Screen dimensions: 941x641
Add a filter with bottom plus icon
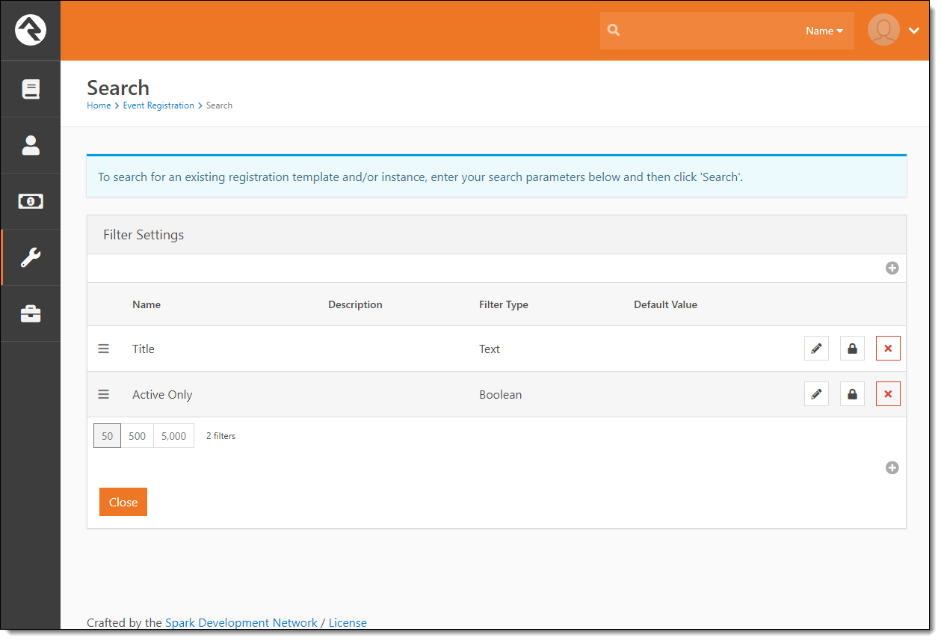(x=892, y=467)
